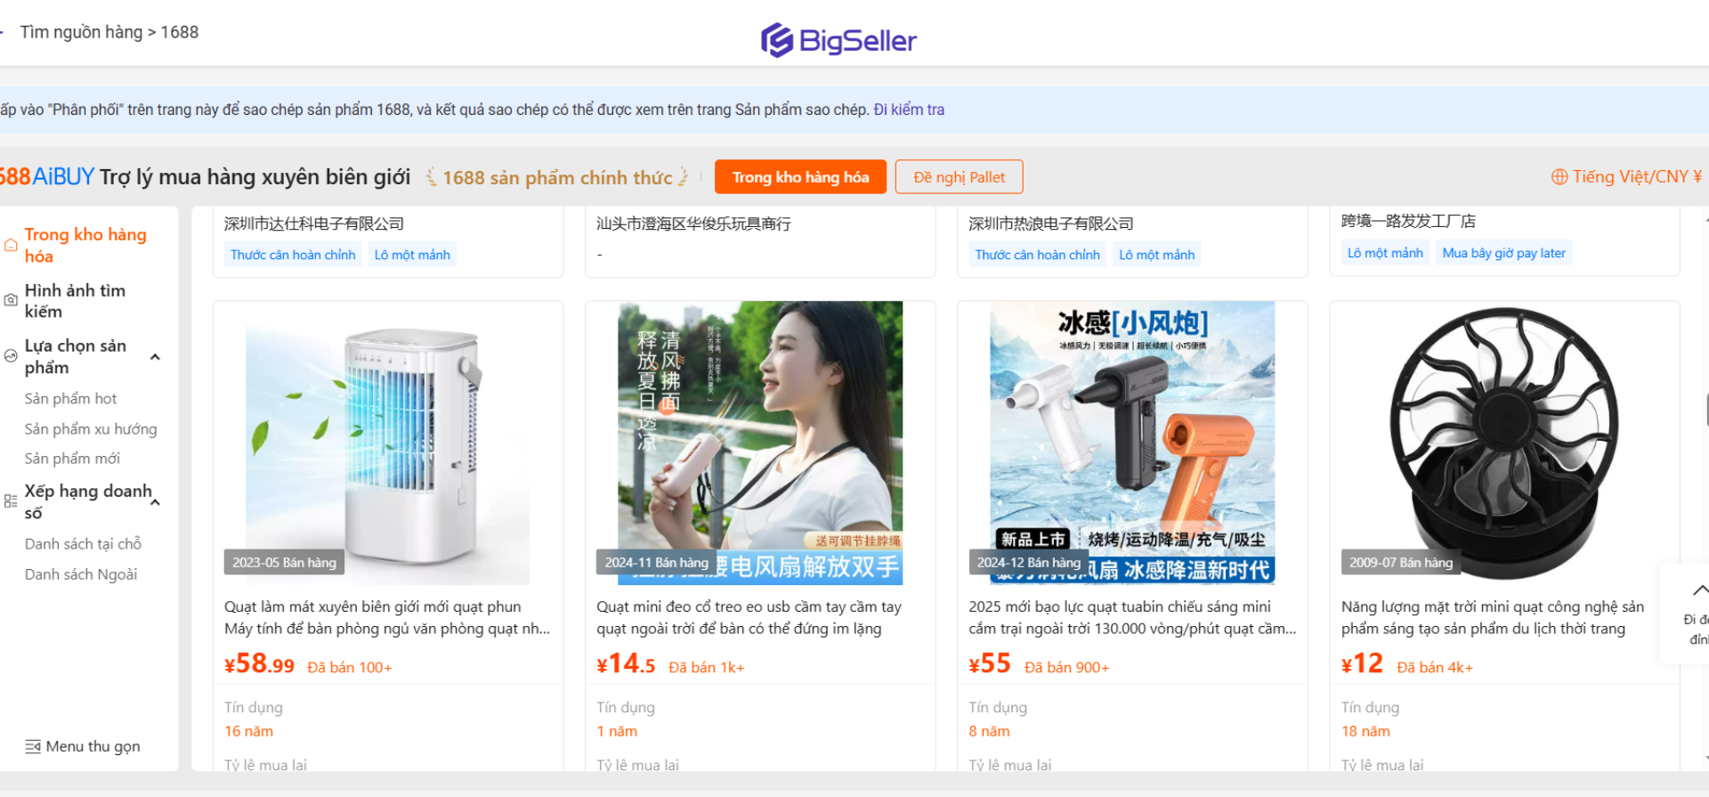
Task: Click the BigSeller logo
Action: point(838,40)
